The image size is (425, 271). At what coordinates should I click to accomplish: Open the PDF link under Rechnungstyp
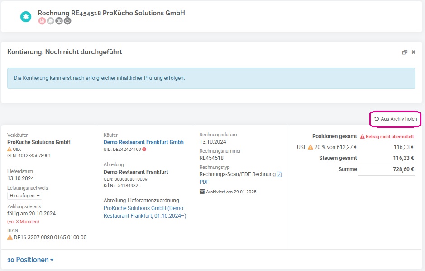205,182
